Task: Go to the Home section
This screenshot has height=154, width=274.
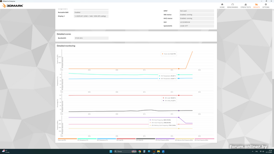Action: pos(222,5)
